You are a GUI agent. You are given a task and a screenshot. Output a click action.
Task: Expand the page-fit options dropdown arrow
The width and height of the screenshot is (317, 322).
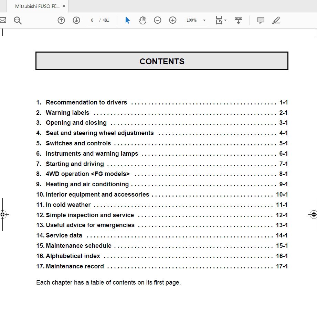click(x=224, y=20)
